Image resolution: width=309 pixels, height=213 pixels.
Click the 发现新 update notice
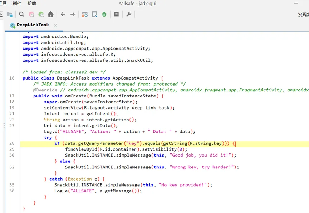(x=303, y=15)
